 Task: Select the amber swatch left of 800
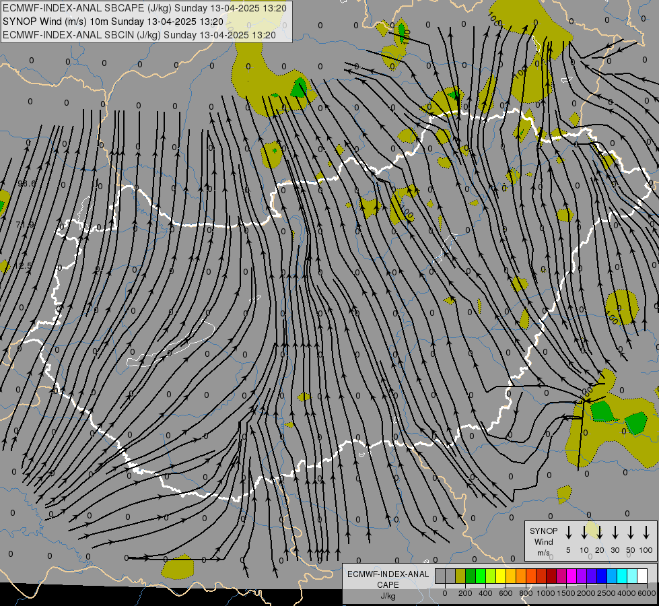pos(521,576)
